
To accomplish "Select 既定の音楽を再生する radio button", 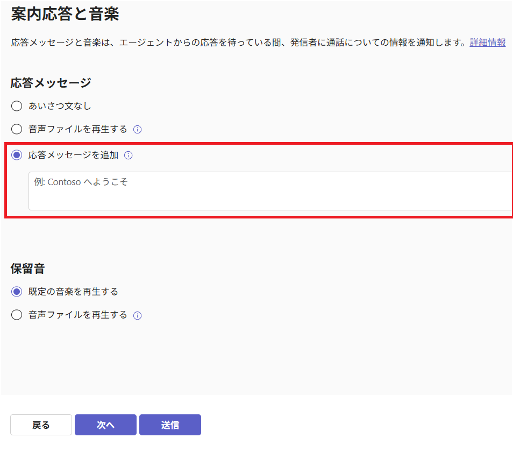I will [17, 292].
